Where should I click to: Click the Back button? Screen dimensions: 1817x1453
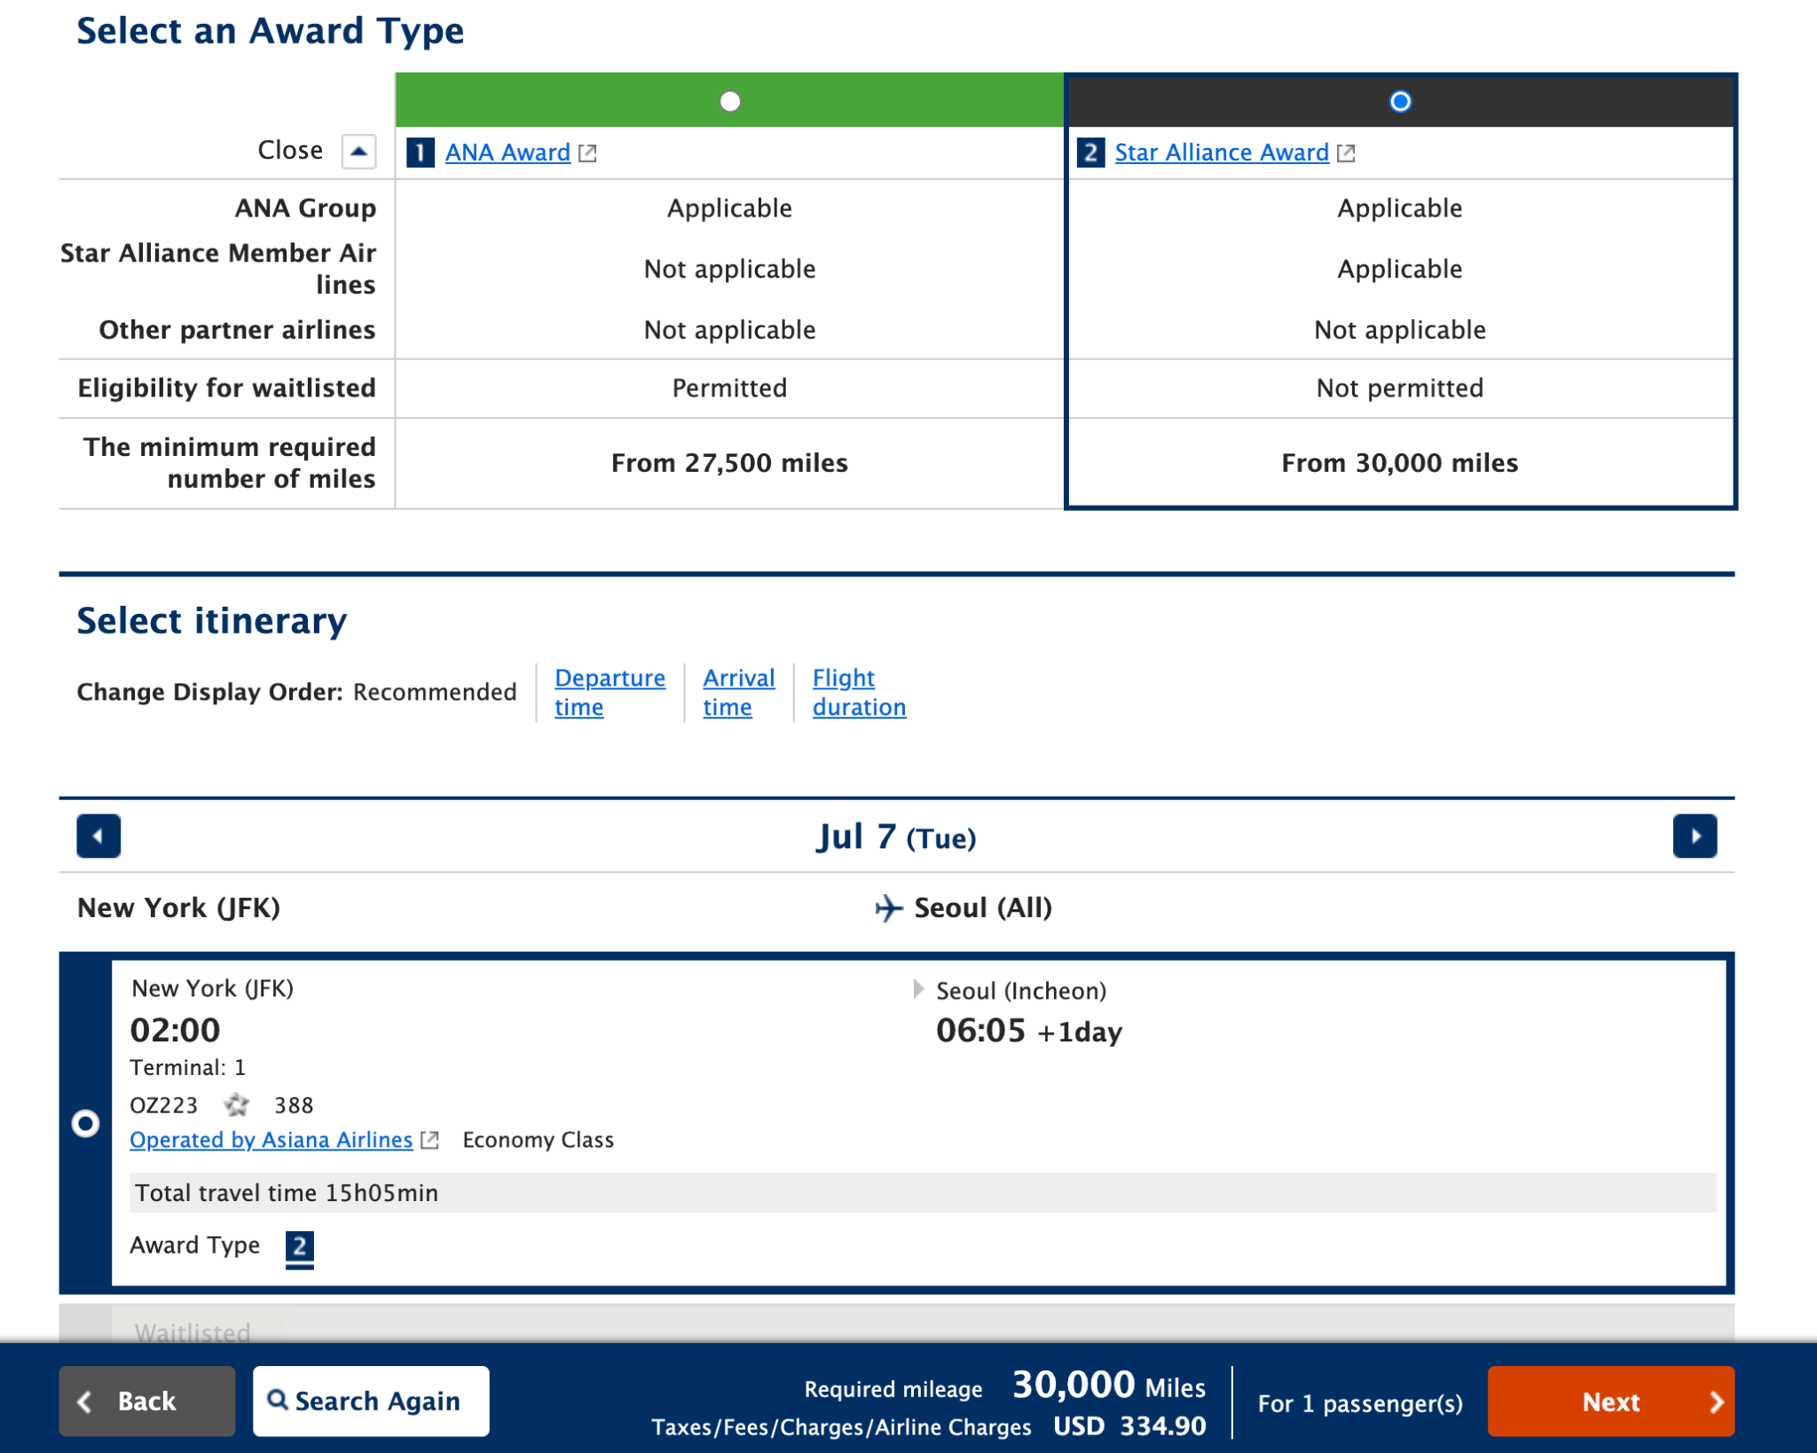coord(147,1402)
